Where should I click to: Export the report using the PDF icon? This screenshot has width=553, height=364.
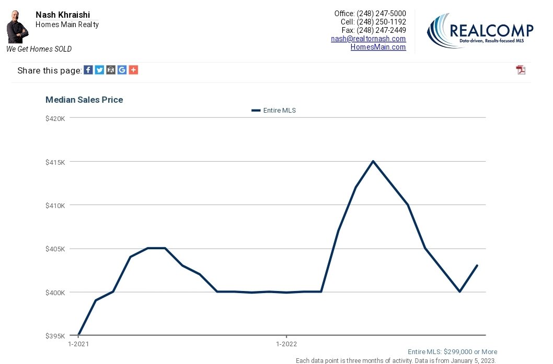(521, 69)
